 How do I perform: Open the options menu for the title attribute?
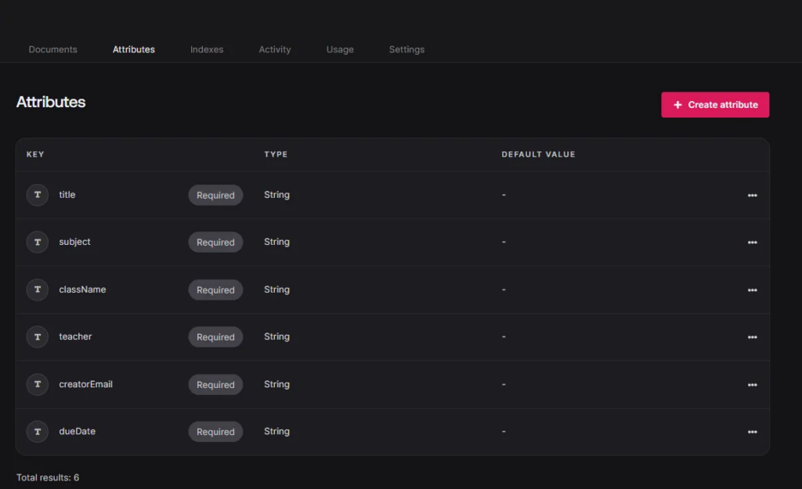[x=752, y=195]
